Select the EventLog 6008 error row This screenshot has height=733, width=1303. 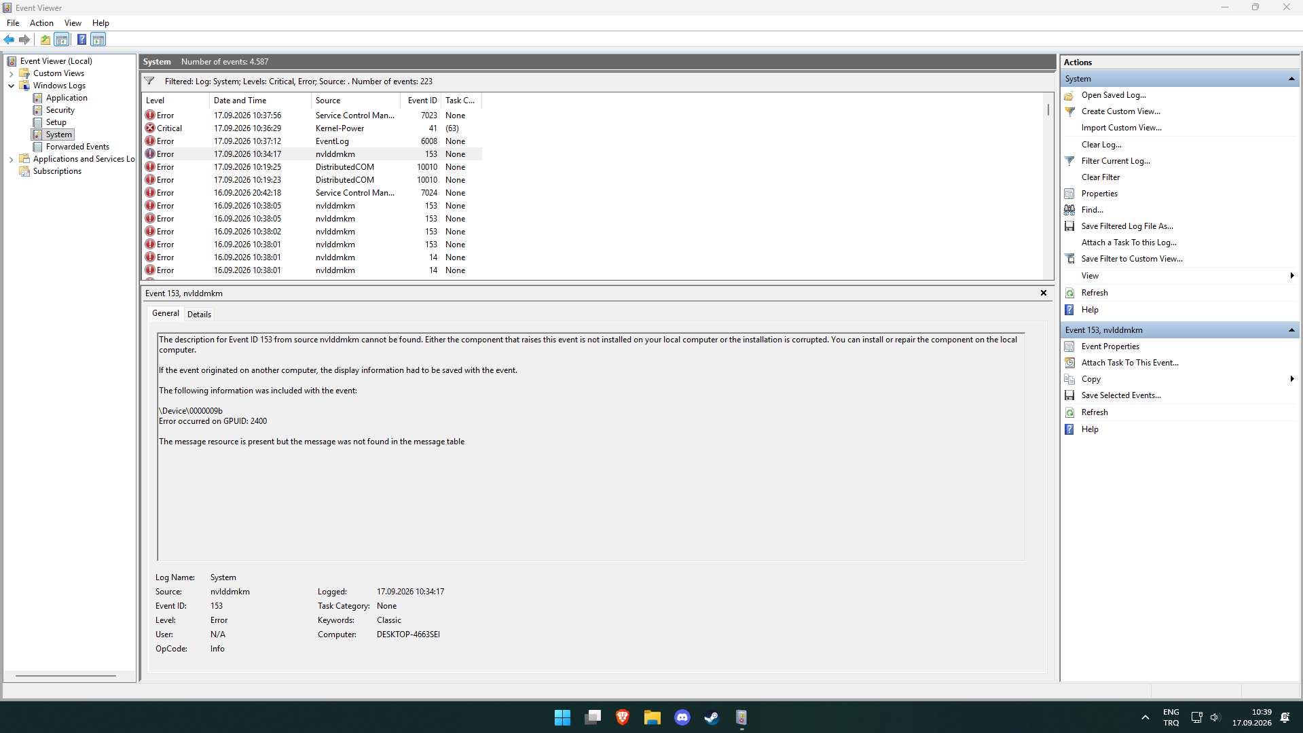click(x=312, y=141)
